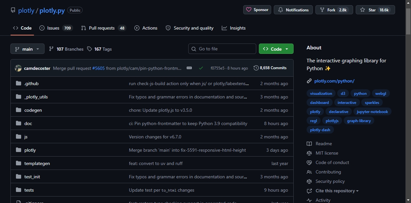411x203 pixels.
Task: Click the Fork icon button
Action: (x=334, y=10)
